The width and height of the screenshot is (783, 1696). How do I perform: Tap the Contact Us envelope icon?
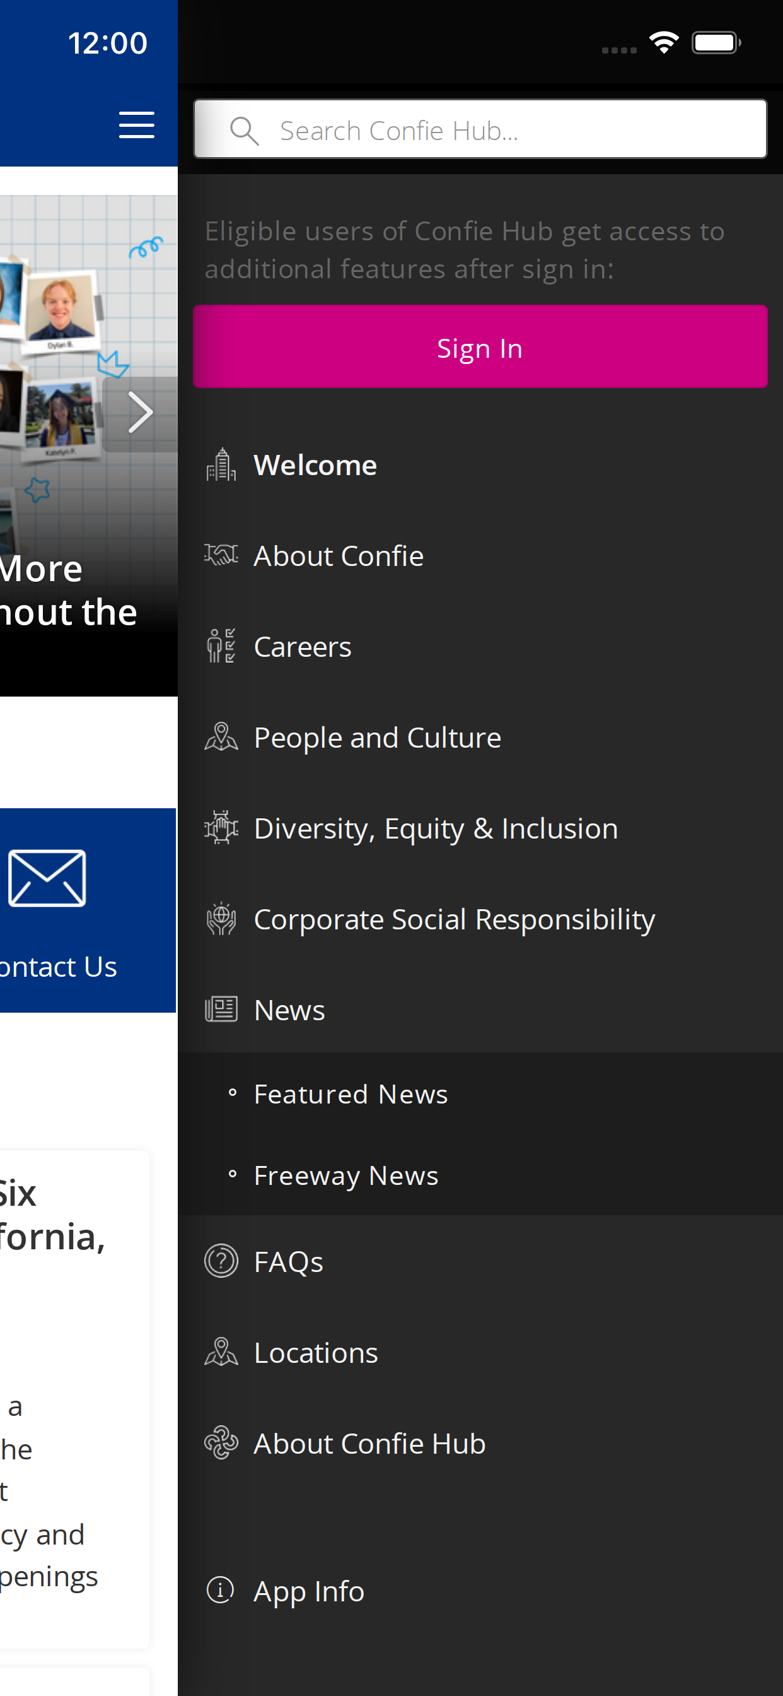[x=47, y=878]
